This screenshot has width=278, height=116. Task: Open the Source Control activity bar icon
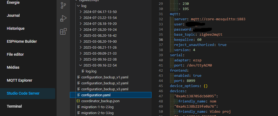click(x=63, y=5)
